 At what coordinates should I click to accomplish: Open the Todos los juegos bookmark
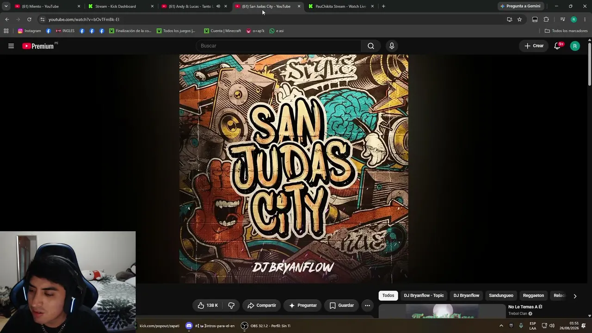tap(176, 31)
